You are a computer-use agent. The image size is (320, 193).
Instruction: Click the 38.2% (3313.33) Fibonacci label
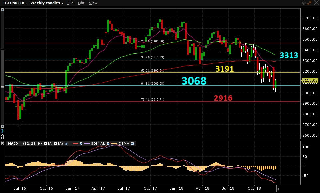coord(153,57)
